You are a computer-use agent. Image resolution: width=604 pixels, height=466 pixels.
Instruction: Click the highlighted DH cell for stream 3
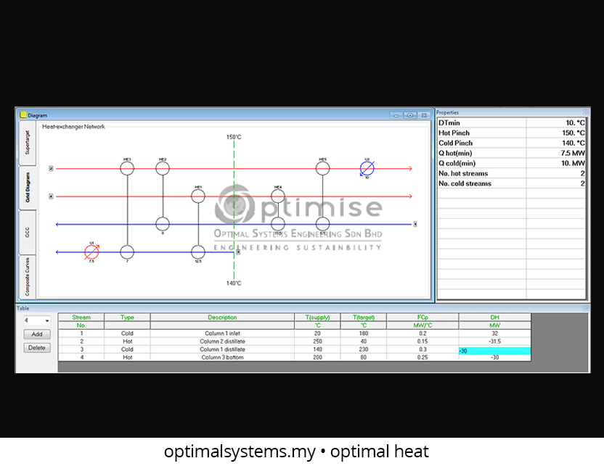(x=494, y=351)
